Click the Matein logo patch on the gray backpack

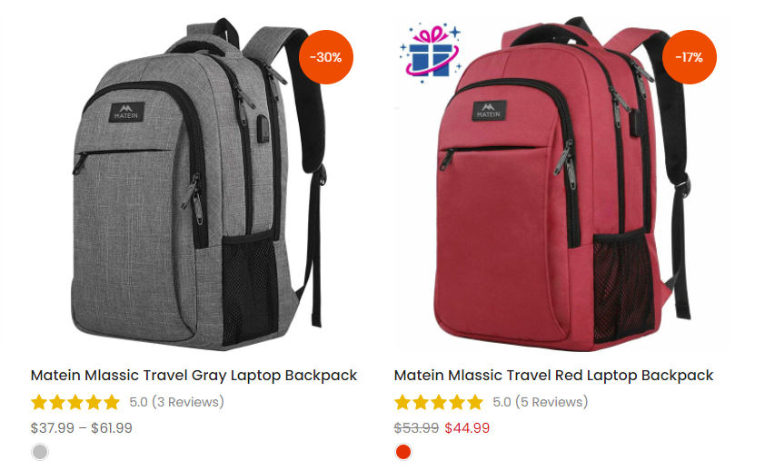126,112
